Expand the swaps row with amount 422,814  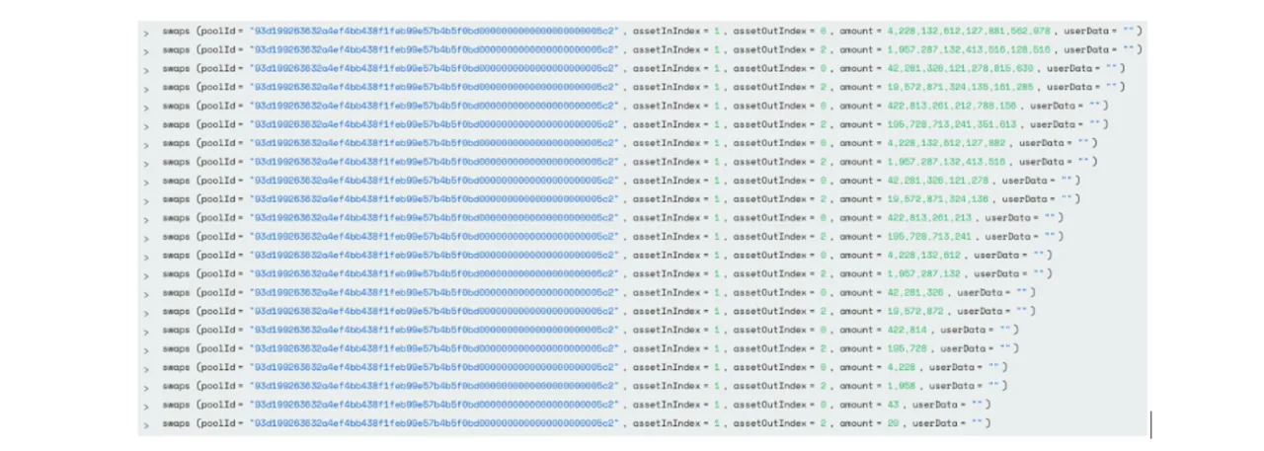tap(145, 331)
